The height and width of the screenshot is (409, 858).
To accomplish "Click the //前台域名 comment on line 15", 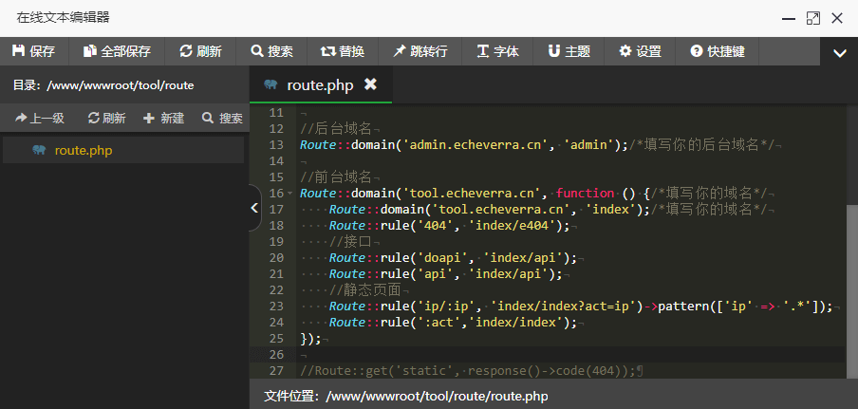I will click(x=336, y=177).
